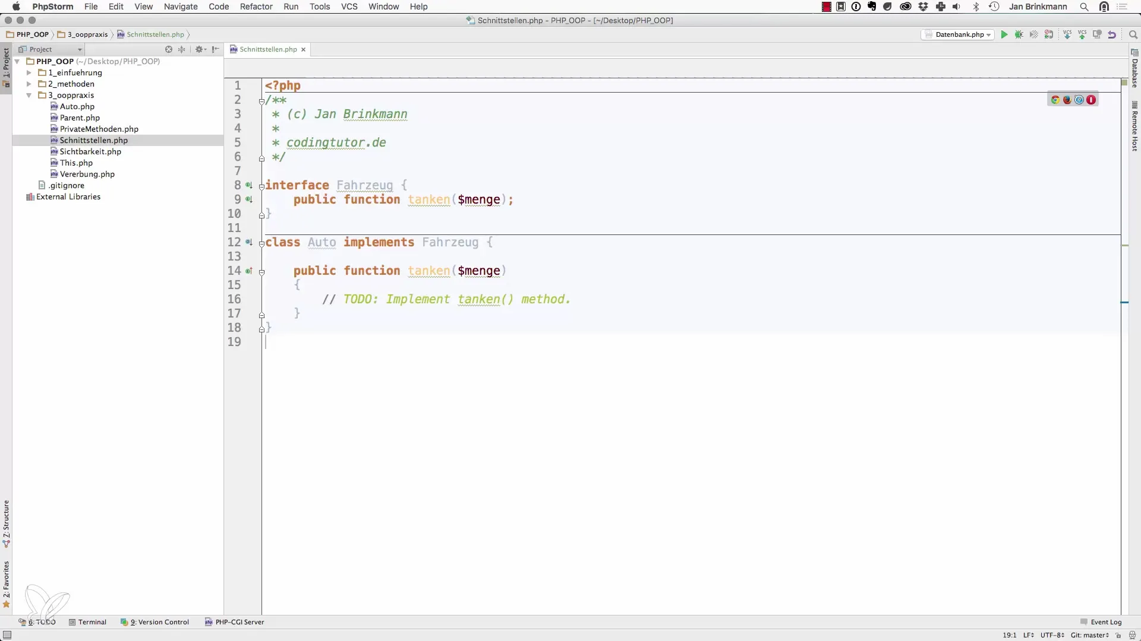Open the Terminal tool window
The image size is (1141, 641).
click(x=87, y=622)
